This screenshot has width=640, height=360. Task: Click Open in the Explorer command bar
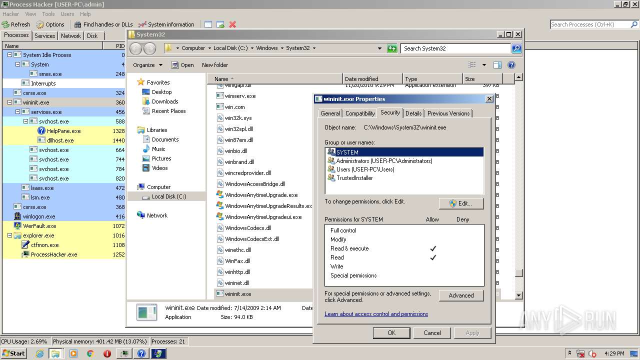(x=182, y=65)
